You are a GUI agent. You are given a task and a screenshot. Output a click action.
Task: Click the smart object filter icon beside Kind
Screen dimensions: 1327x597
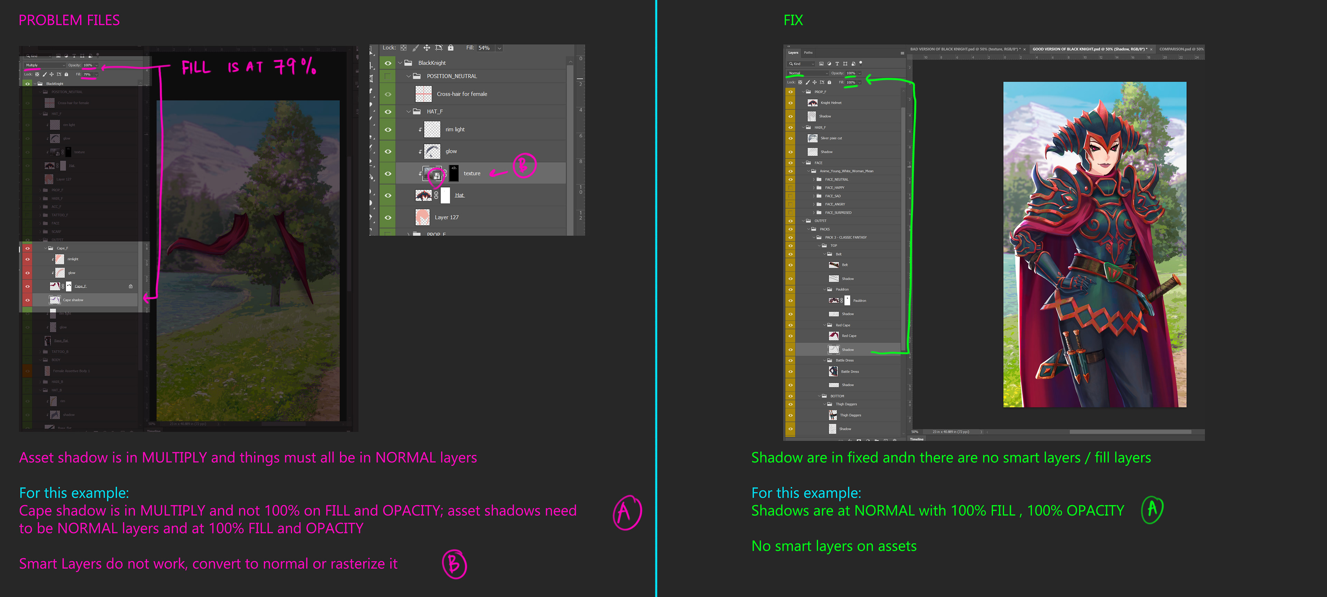pos(853,64)
